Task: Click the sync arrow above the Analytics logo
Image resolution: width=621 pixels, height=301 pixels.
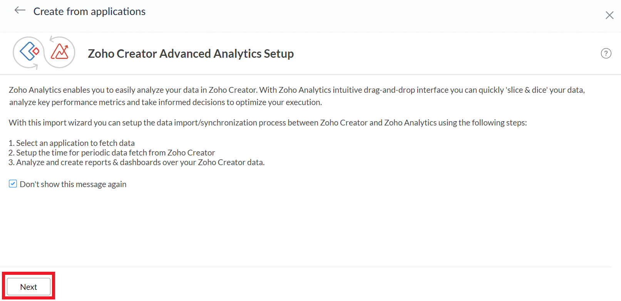Action: 52,38
